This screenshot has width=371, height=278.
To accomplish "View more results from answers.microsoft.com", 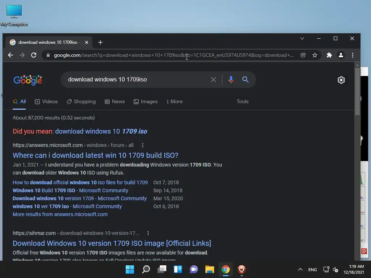I will (x=60, y=214).
